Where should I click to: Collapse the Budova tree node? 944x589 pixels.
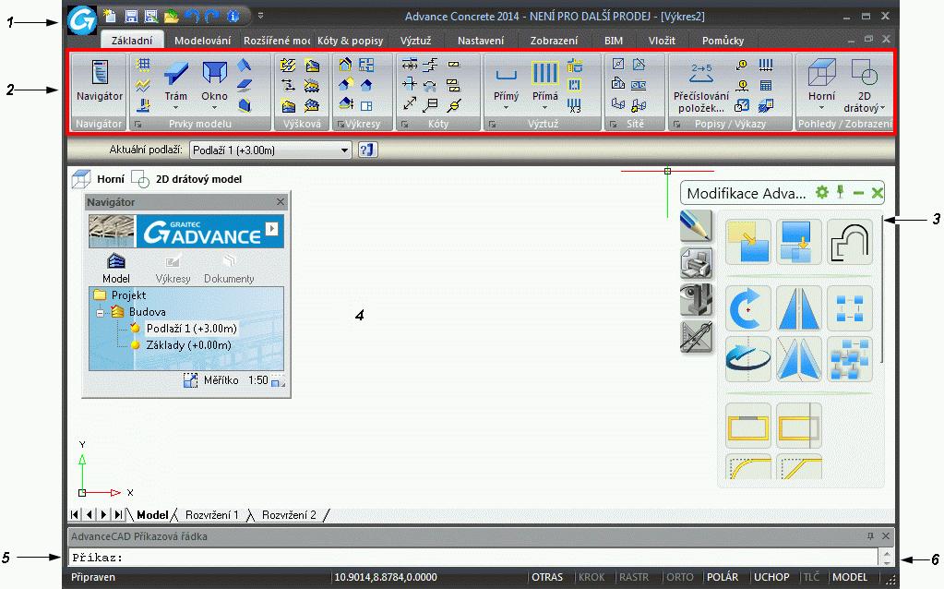(x=100, y=313)
